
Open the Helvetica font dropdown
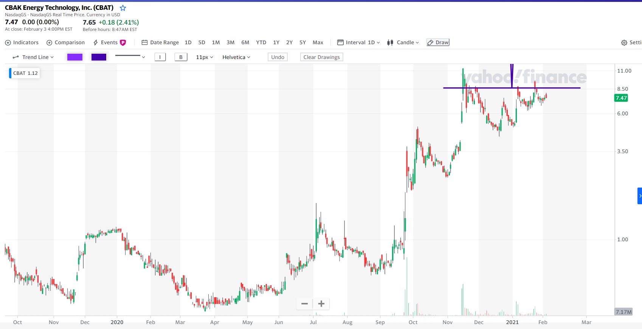pos(236,57)
